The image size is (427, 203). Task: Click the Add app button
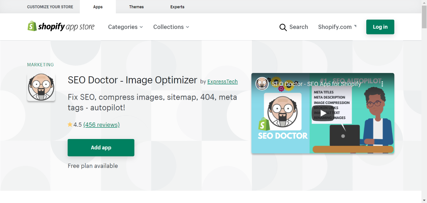pyautogui.click(x=101, y=148)
